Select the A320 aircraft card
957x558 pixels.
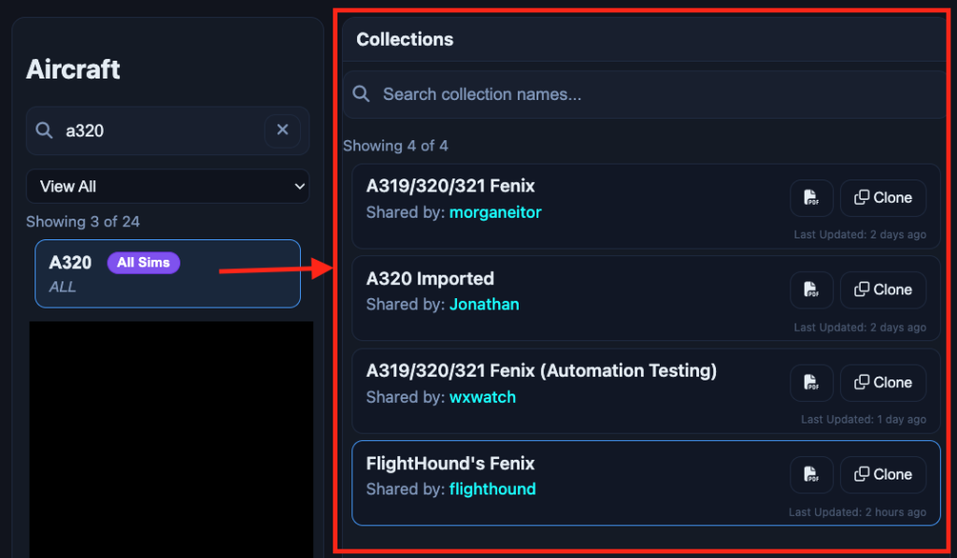tap(167, 274)
